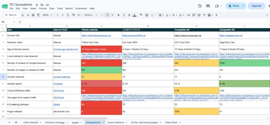
Task: Open the Borders tool
Action: click(x=147, y=15)
